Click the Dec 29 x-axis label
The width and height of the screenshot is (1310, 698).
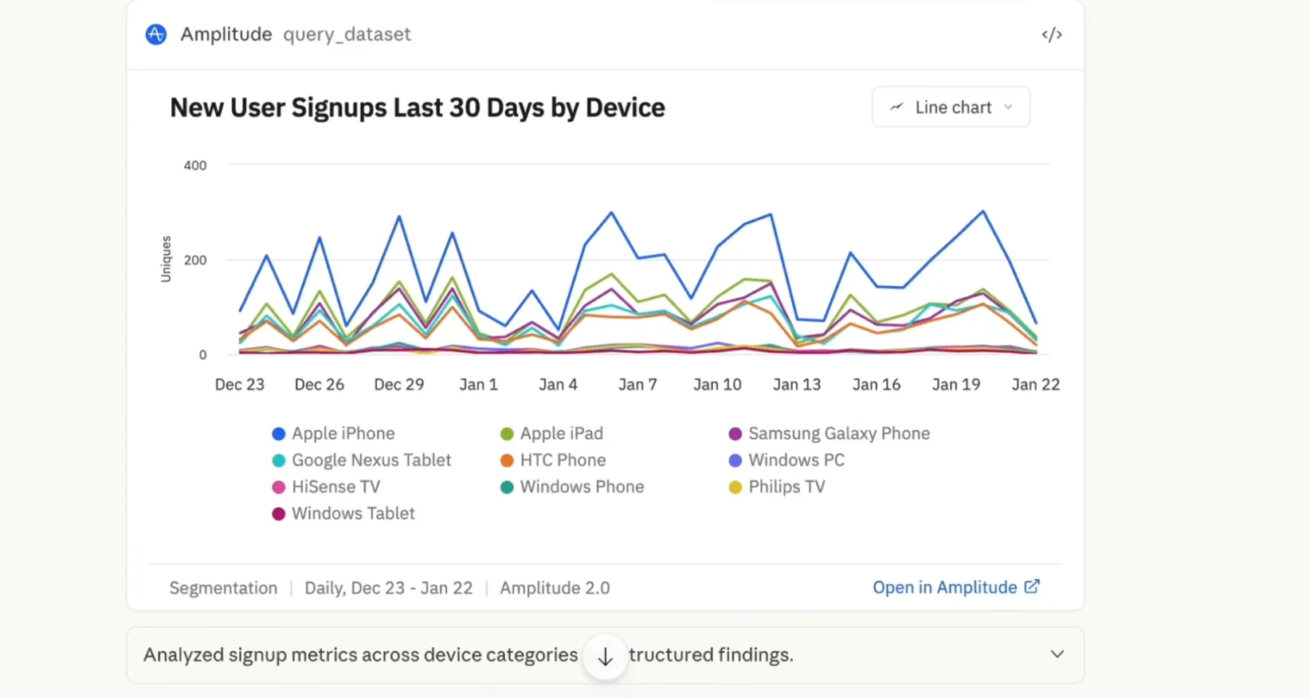click(399, 384)
